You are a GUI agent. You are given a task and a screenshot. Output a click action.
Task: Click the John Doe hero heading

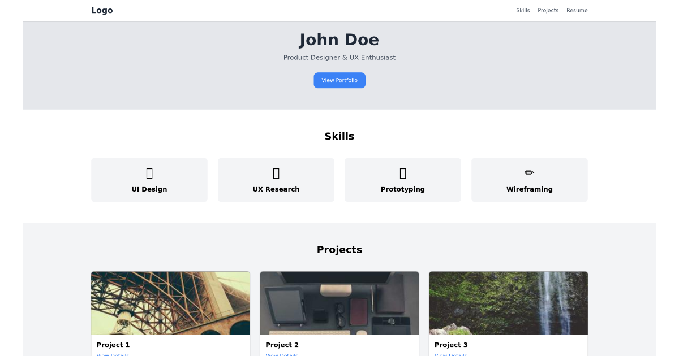click(339, 40)
